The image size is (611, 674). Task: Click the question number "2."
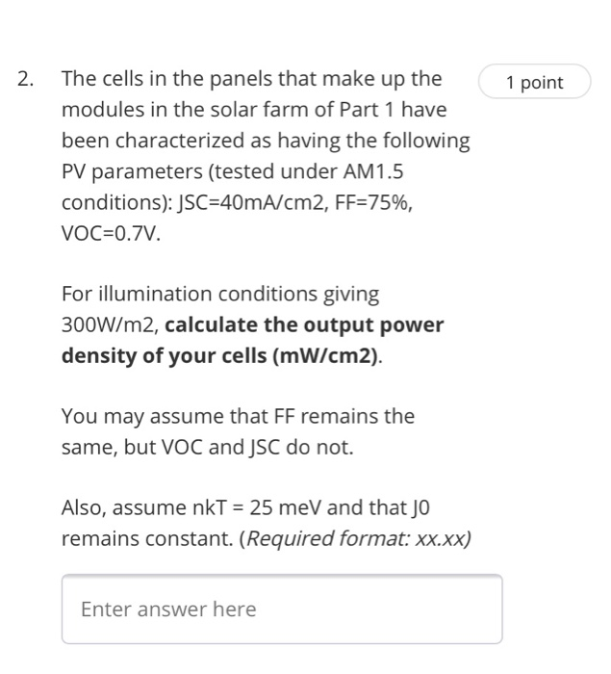26,79
